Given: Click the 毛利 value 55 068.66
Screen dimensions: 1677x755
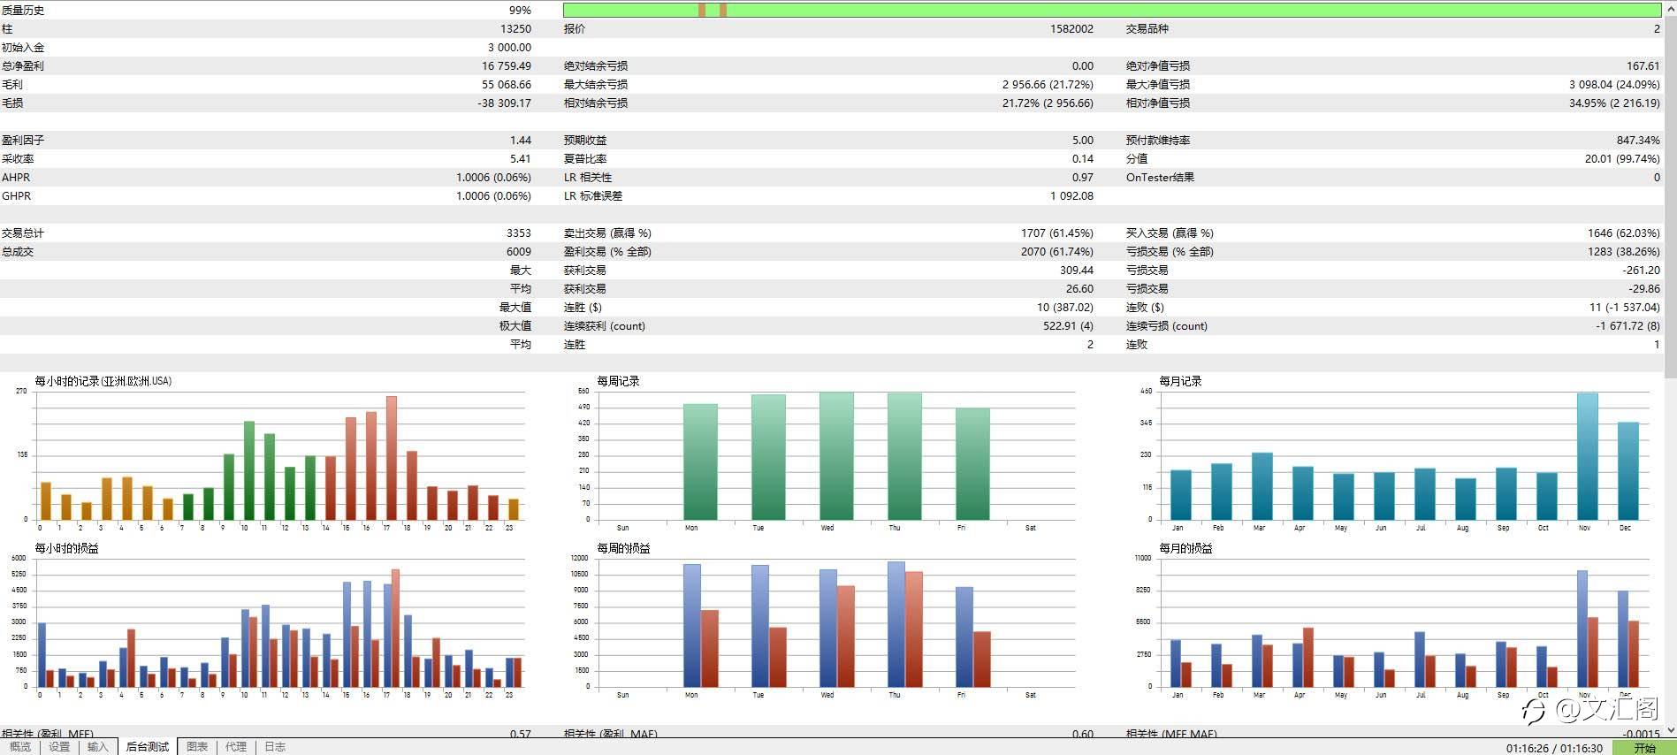Looking at the screenshot, I should [x=507, y=85].
